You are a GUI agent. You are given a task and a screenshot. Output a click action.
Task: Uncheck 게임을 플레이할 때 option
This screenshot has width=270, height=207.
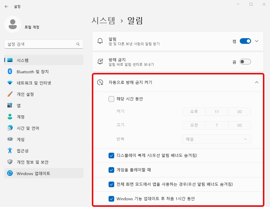point(111,170)
